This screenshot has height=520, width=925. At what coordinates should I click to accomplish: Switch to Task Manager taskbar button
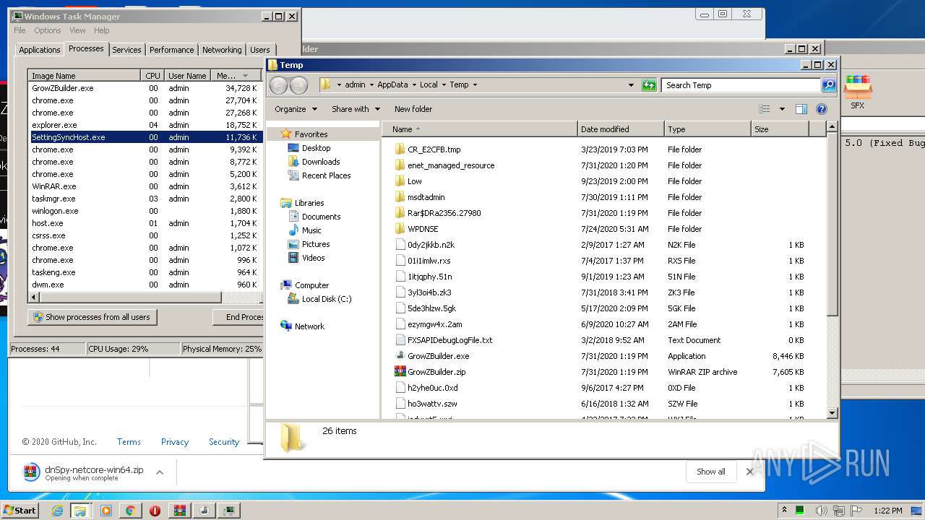(229, 511)
